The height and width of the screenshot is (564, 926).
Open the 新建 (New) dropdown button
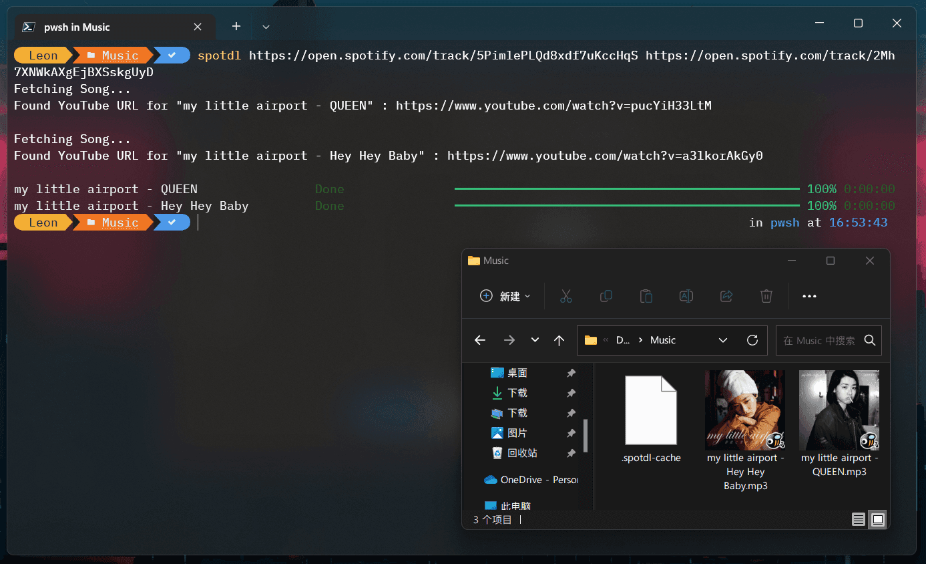(505, 296)
